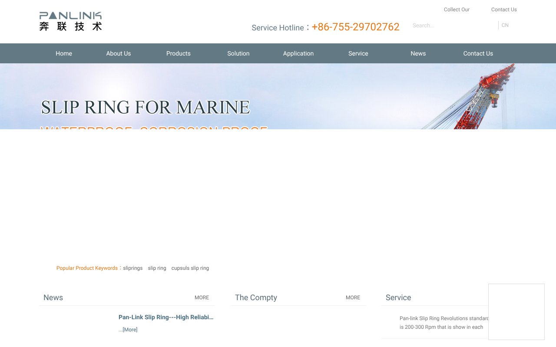The height and width of the screenshot is (347, 556).
Task: Click the Collect Our link at top
Action: coord(457,9)
